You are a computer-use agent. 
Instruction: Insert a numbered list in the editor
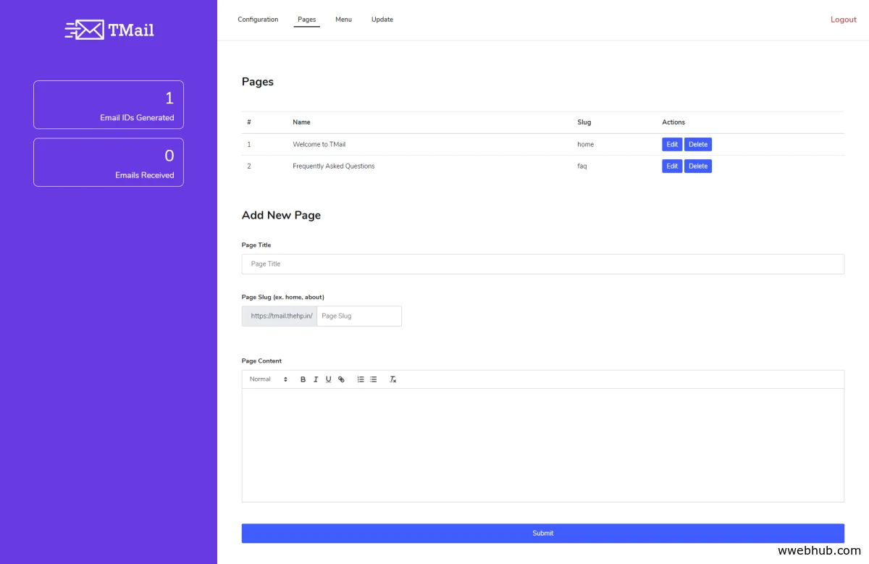[361, 379]
